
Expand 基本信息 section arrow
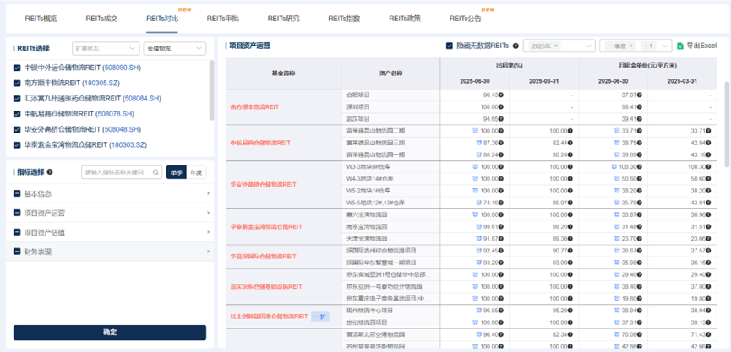point(209,193)
